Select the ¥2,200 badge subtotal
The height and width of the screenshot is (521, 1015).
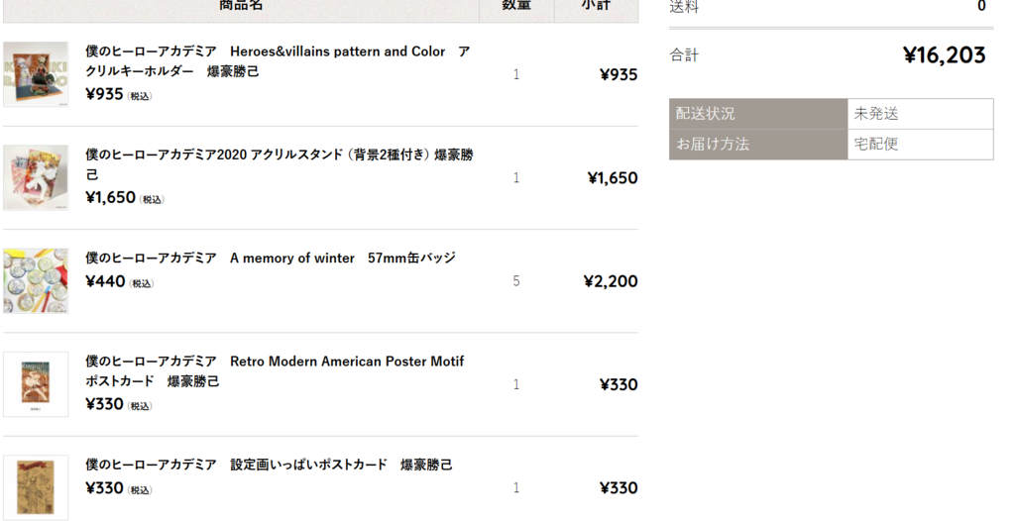pyautogui.click(x=611, y=281)
